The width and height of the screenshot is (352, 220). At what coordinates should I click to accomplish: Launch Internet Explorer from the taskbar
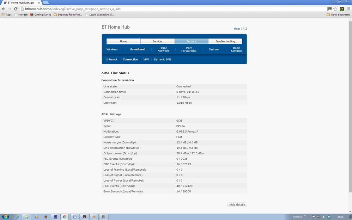tap(17, 217)
